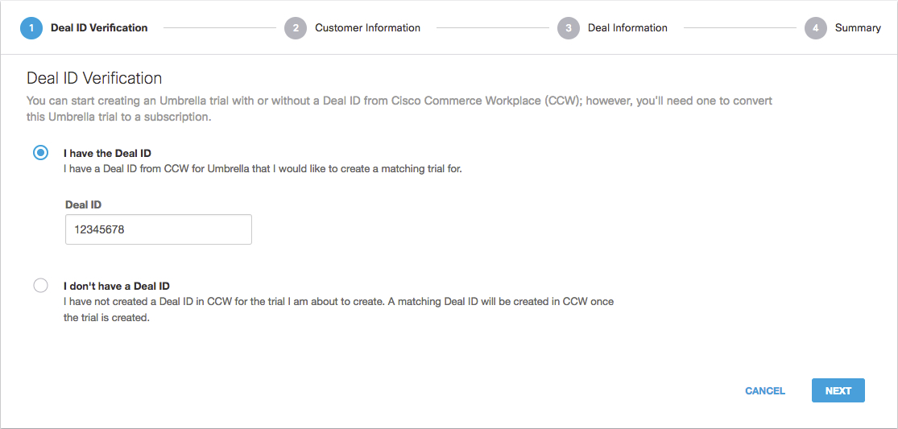The width and height of the screenshot is (898, 429).
Task: Select the 'I have the Deal ID' radio button
Action: coord(40,153)
